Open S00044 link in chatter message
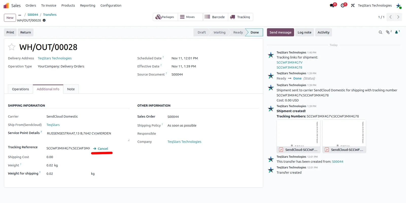Screen dimensions: 406x203 click(x=337, y=162)
